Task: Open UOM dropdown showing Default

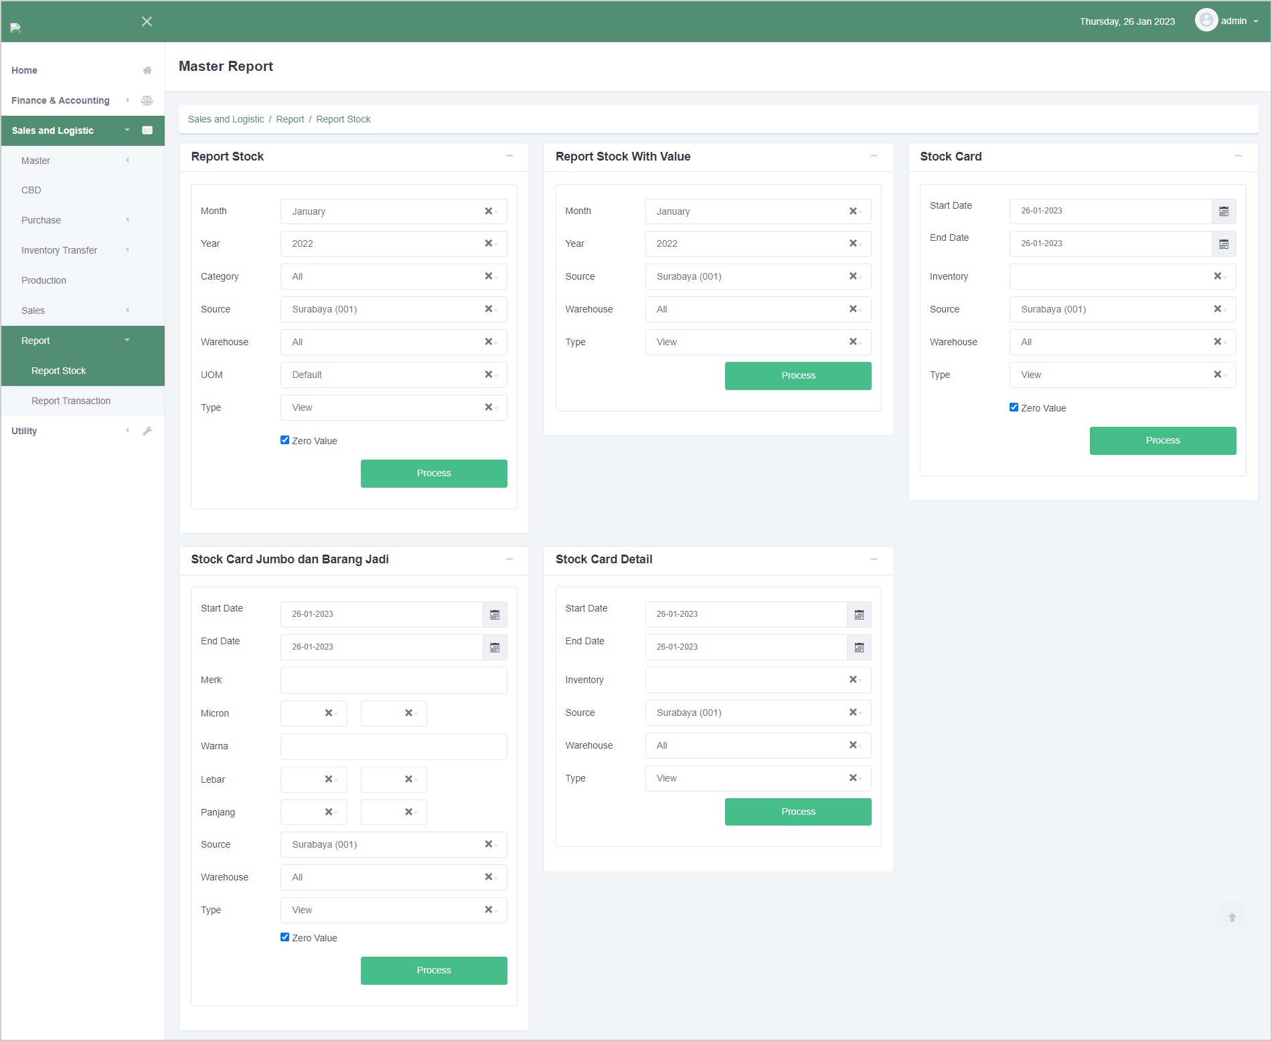Action: click(382, 375)
